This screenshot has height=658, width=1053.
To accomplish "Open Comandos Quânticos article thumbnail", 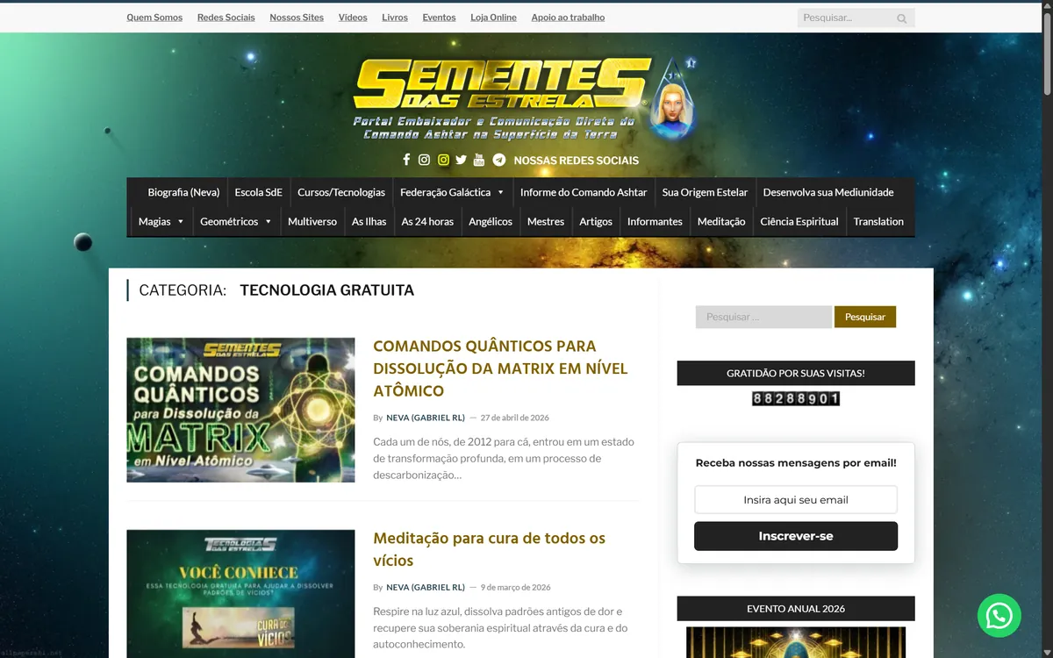I will (240, 410).
